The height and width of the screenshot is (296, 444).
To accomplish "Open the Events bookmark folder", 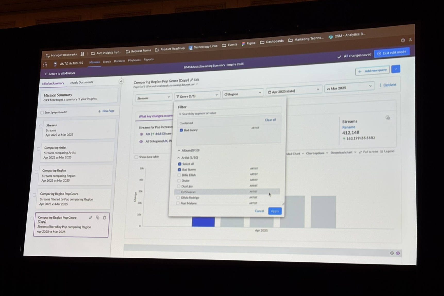I will tap(230, 45).
